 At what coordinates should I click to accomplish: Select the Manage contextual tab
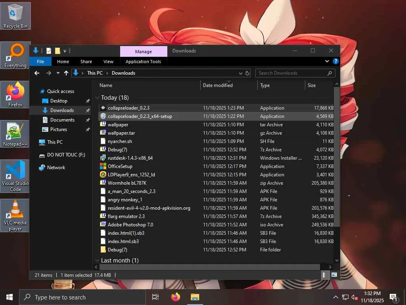pos(144,51)
